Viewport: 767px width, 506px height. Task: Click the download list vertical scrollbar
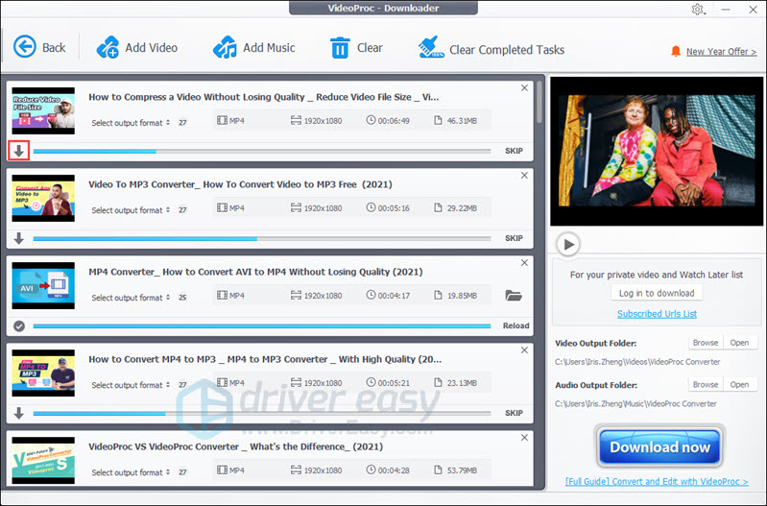(x=539, y=103)
